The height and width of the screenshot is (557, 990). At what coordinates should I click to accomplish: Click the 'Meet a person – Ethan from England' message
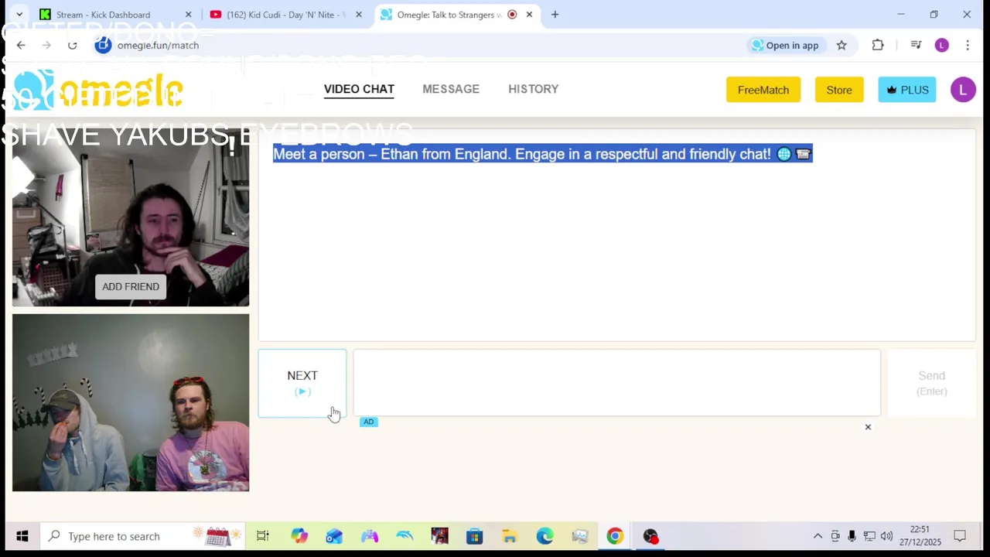pyautogui.click(x=542, y=154)
